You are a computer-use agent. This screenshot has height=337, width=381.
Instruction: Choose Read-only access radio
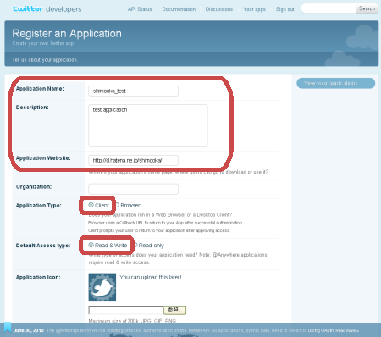[135, 245]
